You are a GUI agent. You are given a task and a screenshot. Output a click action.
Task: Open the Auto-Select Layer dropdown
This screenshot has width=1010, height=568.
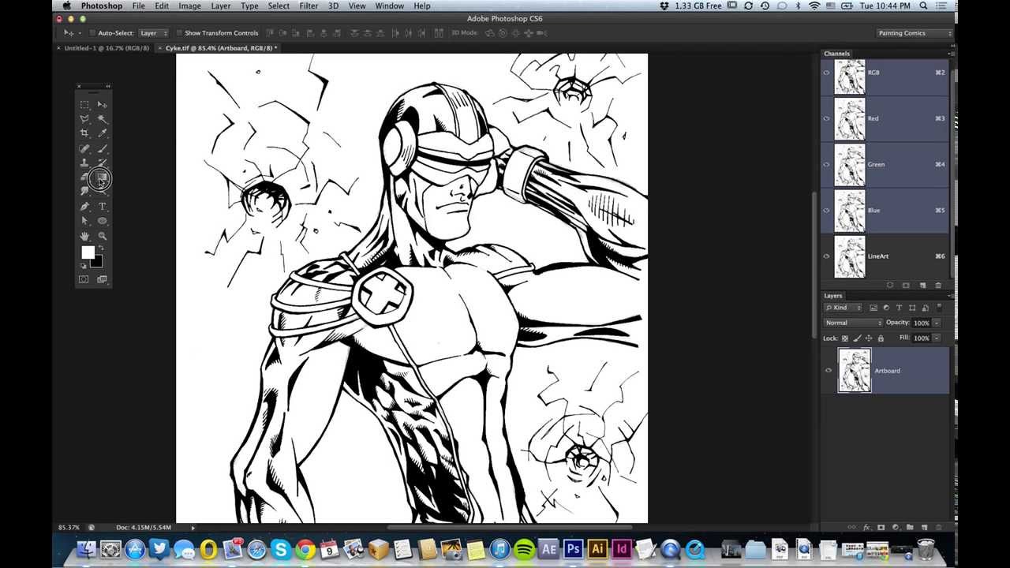[x=153, y=33]
